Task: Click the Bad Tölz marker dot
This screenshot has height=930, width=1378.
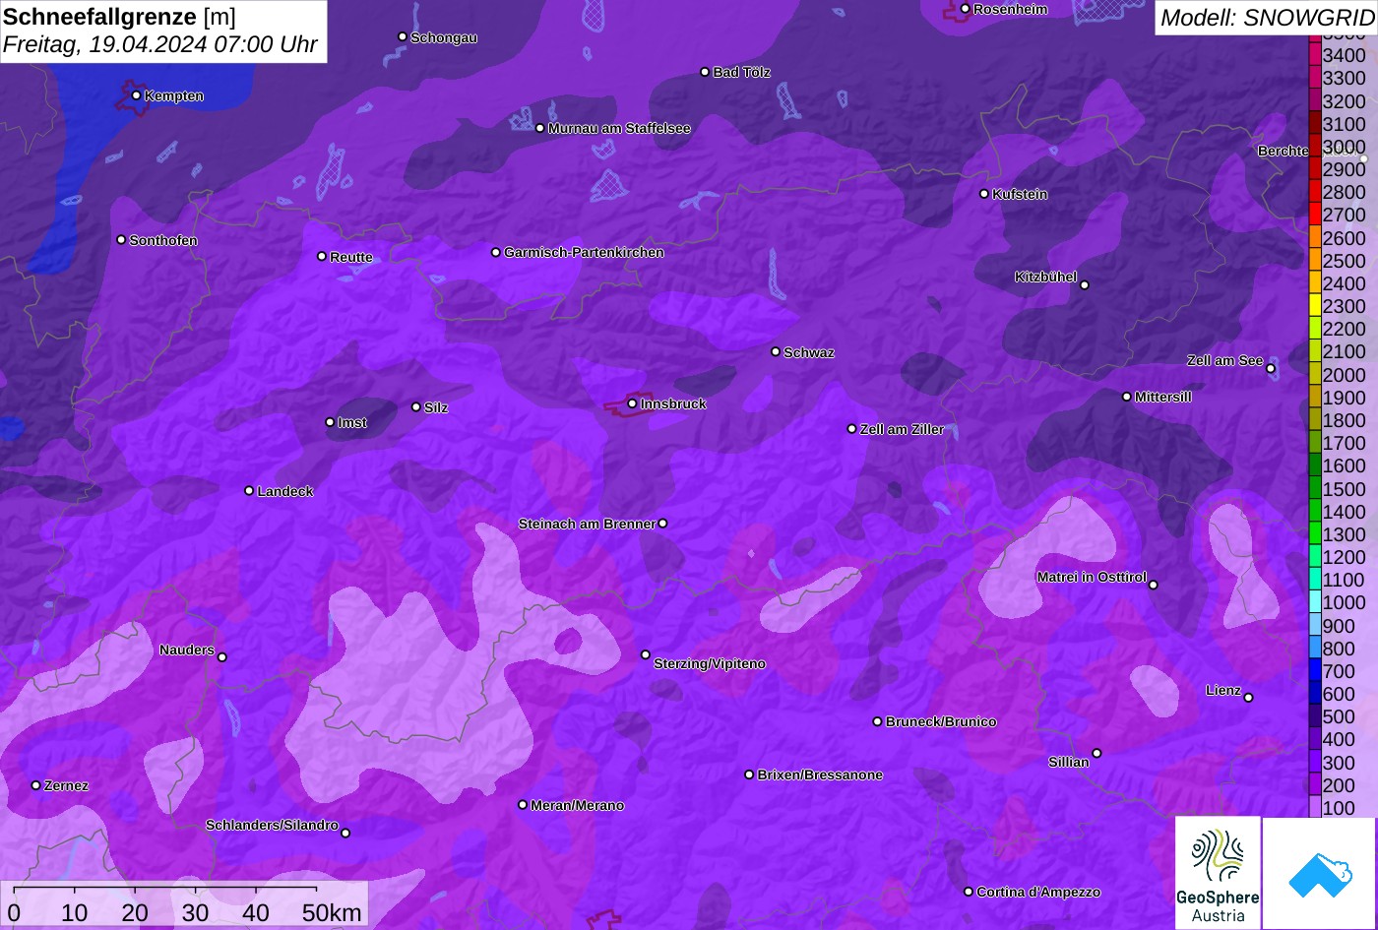Action: pos(705,72)
